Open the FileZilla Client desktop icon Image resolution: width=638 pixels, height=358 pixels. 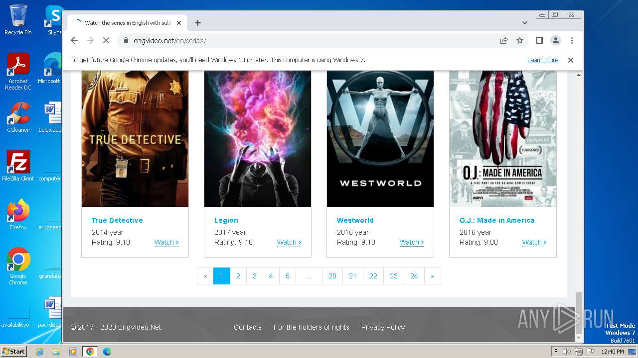coord(18,166)
